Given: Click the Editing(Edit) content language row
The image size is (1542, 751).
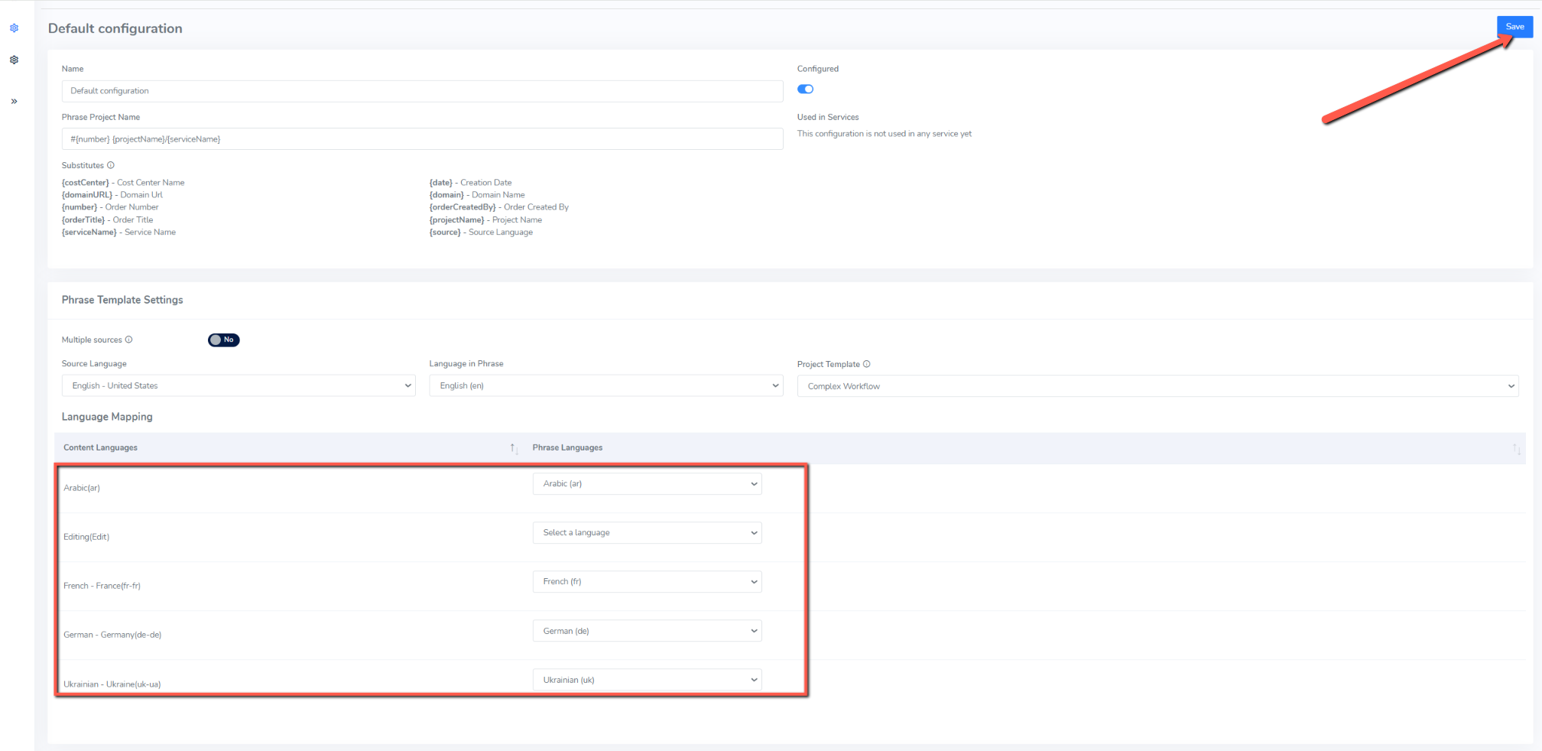Looking at the screenshot, I should tap(86, 537).
